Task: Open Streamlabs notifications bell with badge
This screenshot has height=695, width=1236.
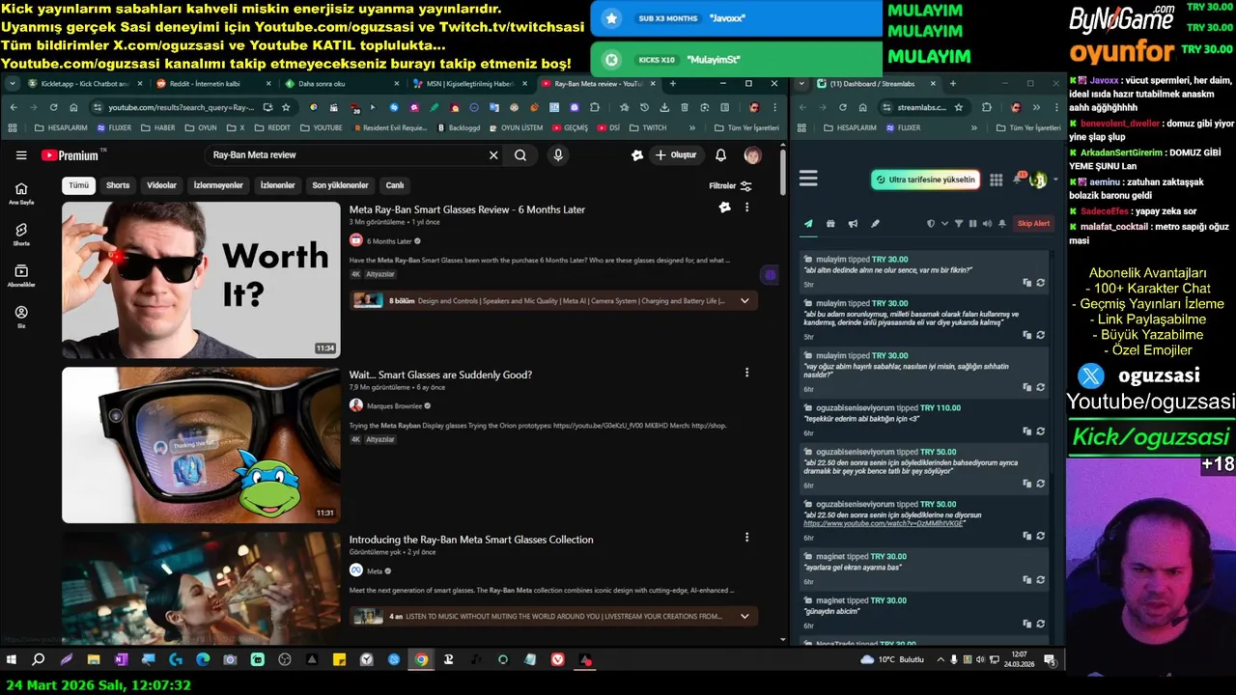Action: point(1019,179)
